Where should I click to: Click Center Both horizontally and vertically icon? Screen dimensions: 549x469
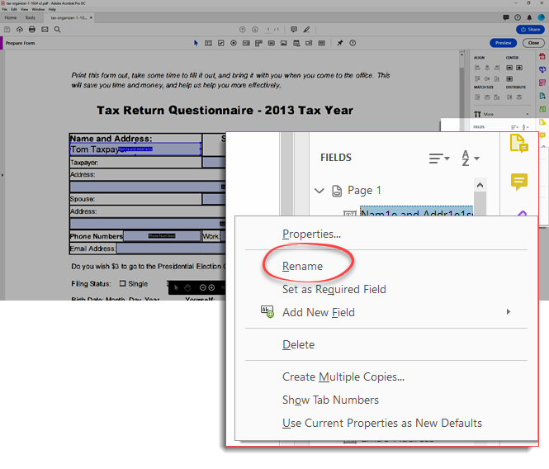[x=509, y=78]
